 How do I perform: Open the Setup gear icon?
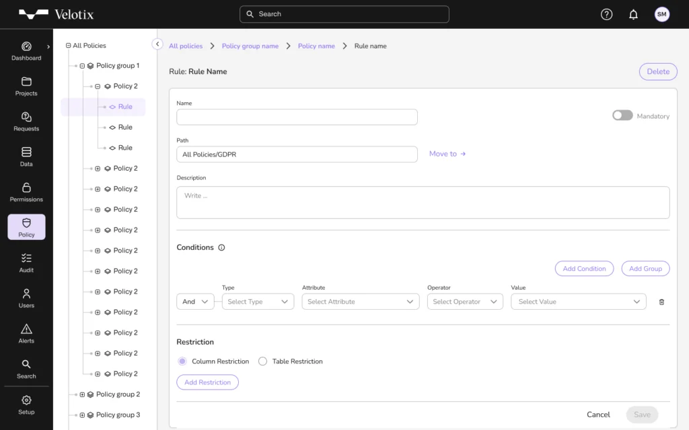point(26,400)
